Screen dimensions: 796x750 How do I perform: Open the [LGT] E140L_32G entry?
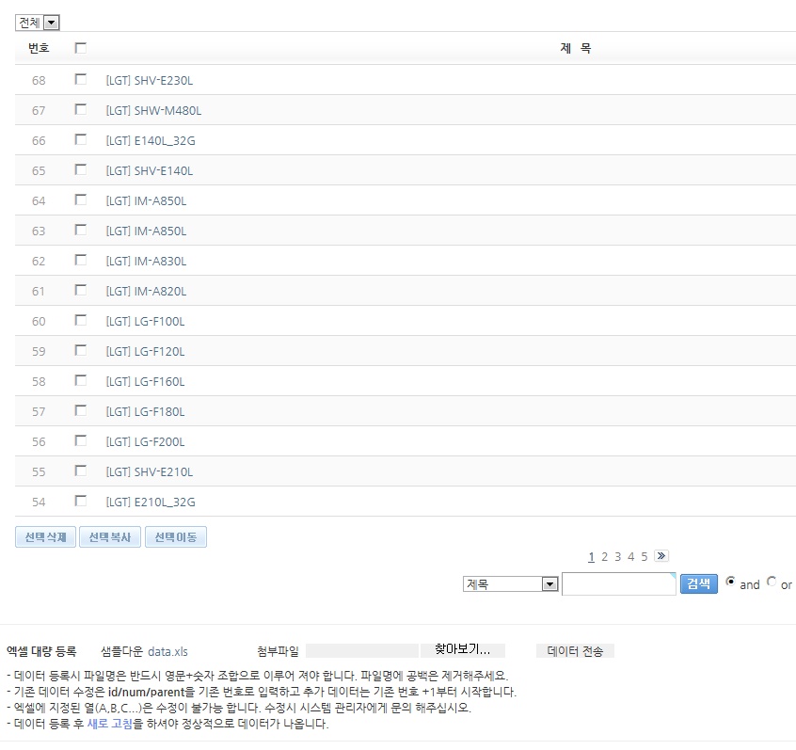[151, 140]
